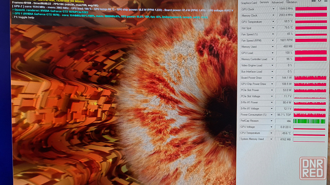
Task: Click the GPU Chip Power Draw graph
Action: [310, 84]
